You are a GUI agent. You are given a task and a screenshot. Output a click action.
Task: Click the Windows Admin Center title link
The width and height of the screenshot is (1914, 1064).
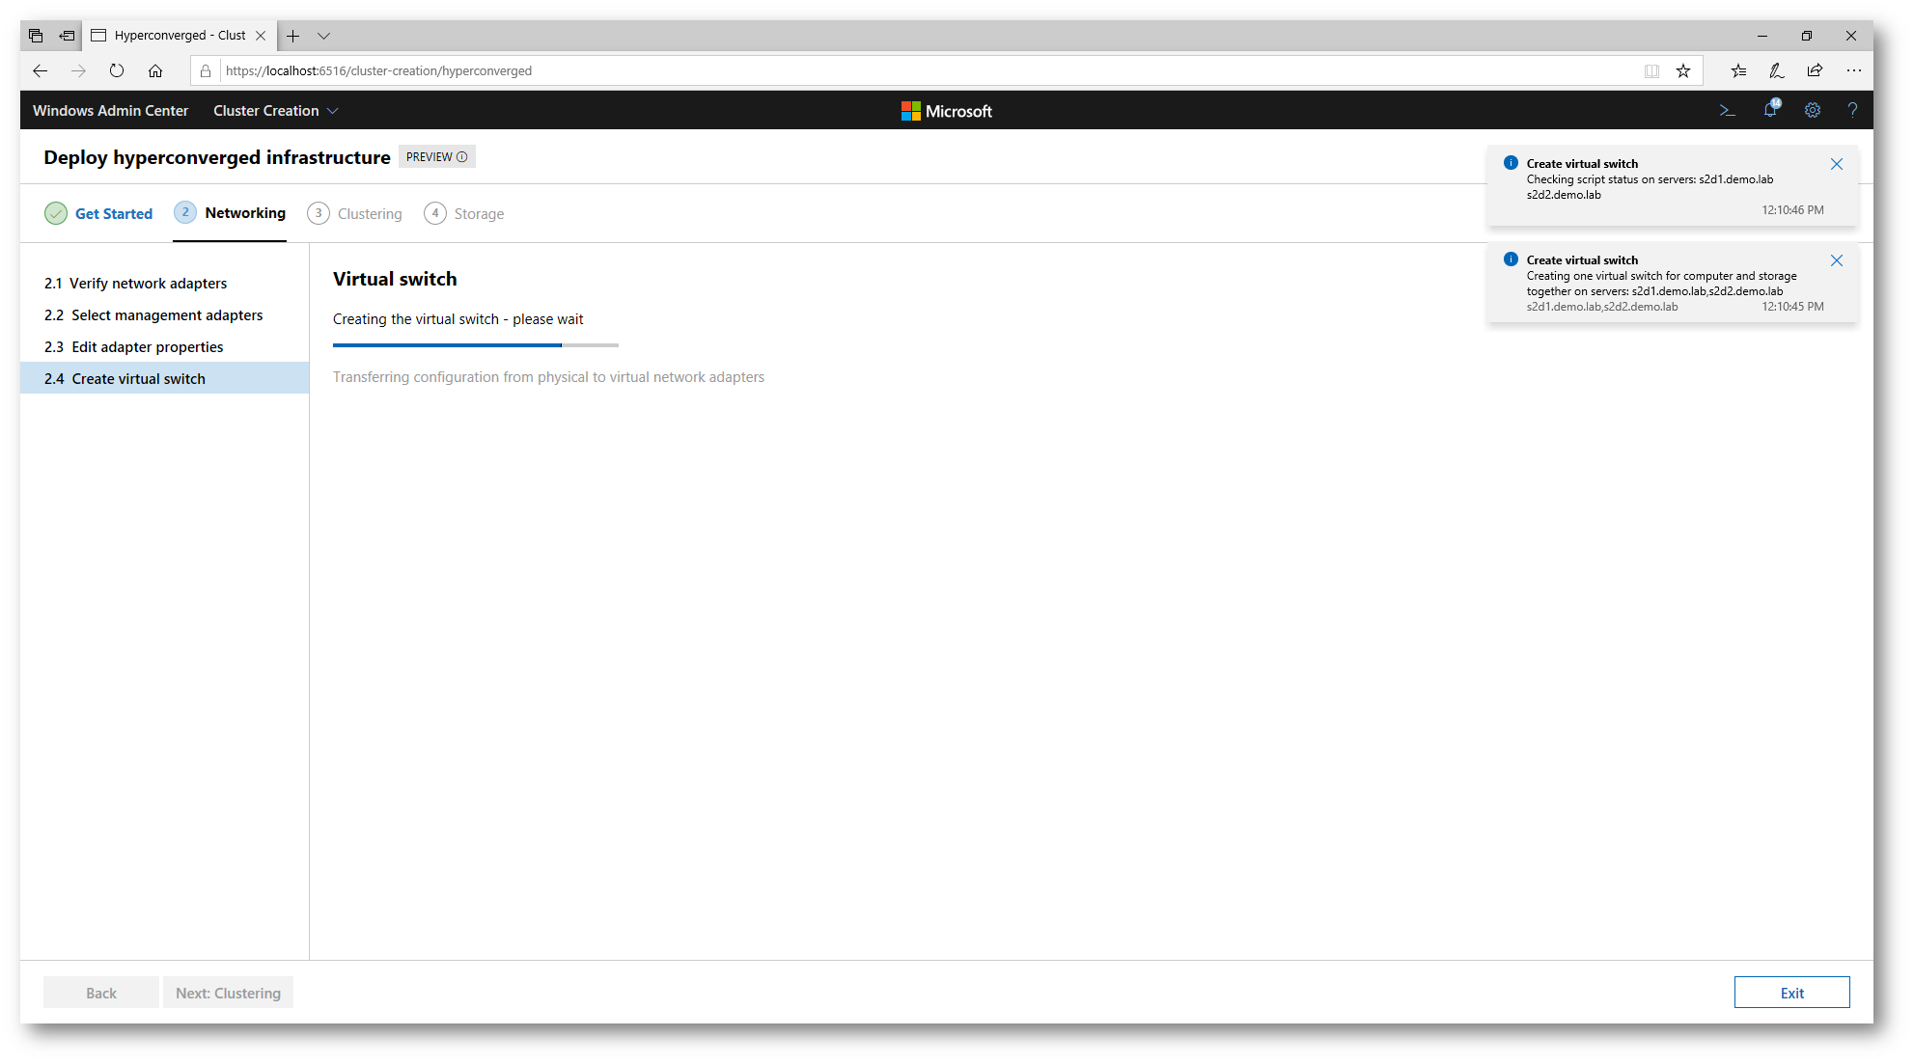tap(110, 111)
